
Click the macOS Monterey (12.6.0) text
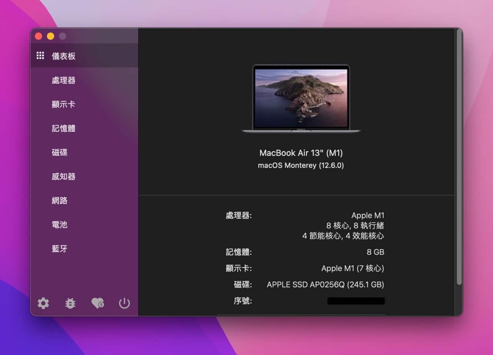[301, 166]
